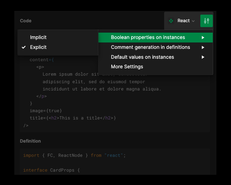Open the More Settings menu item
The height and width of the screenshot is (185, 231).
click(127, 66)
